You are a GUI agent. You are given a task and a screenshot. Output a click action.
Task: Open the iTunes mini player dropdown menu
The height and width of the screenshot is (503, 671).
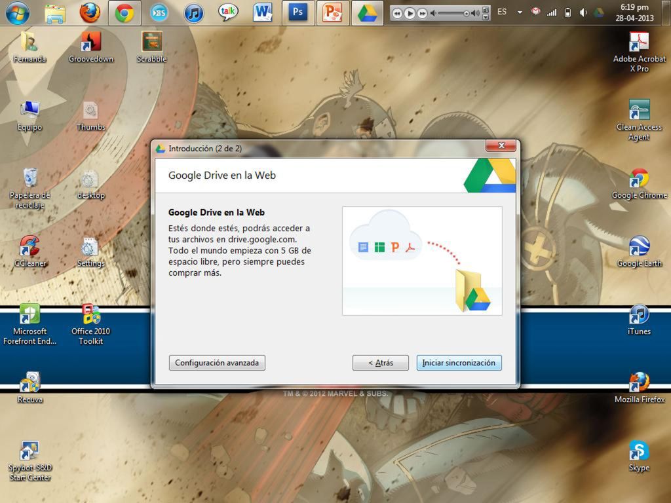click(486, 17)
